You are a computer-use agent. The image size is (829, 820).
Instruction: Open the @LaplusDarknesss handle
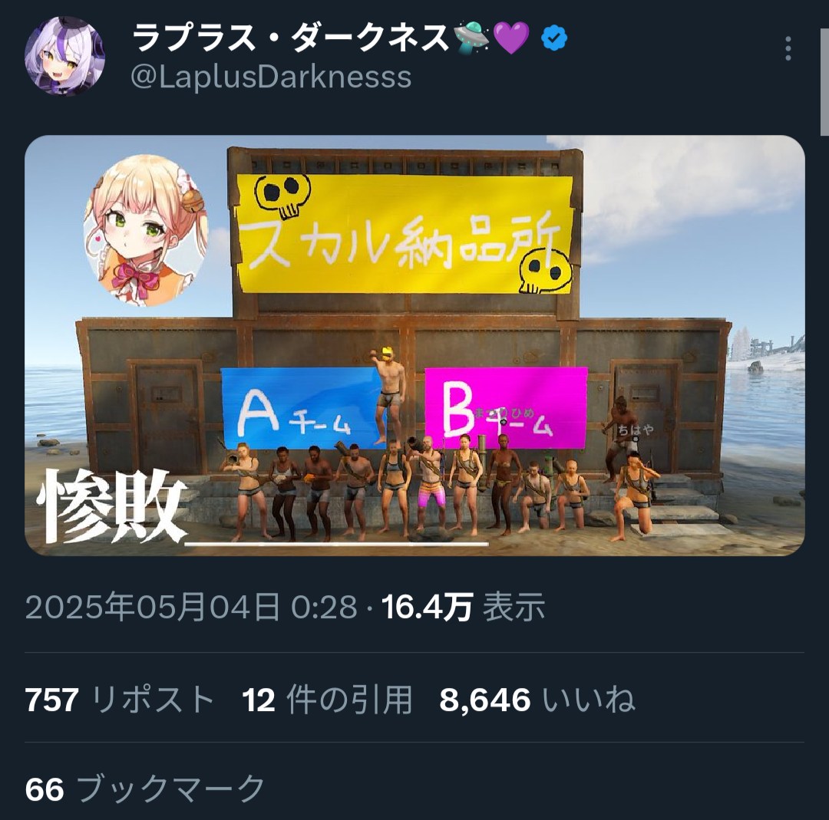(271, 77)
